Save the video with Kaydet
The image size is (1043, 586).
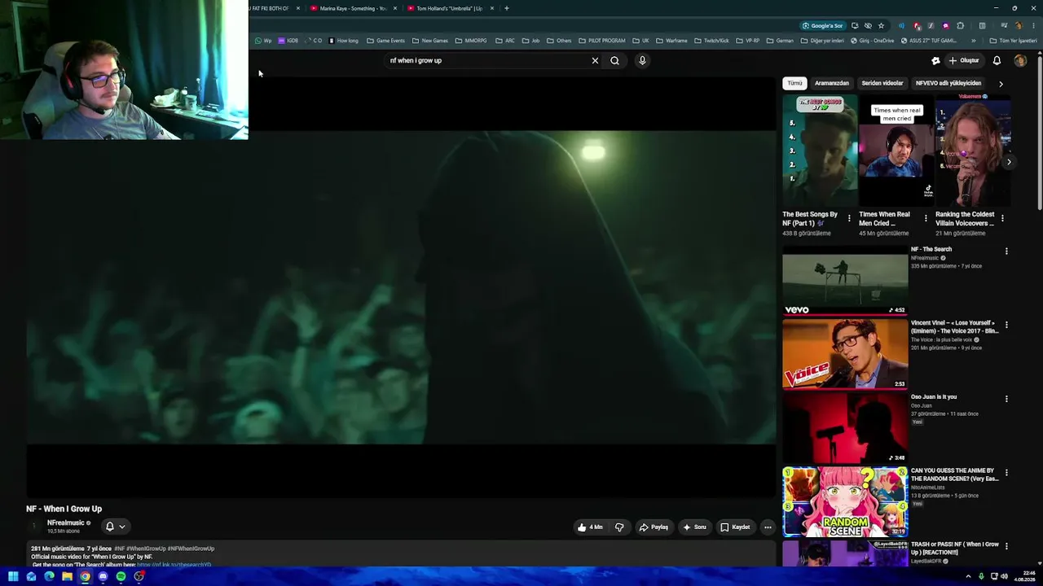click(x=735, y=527)
